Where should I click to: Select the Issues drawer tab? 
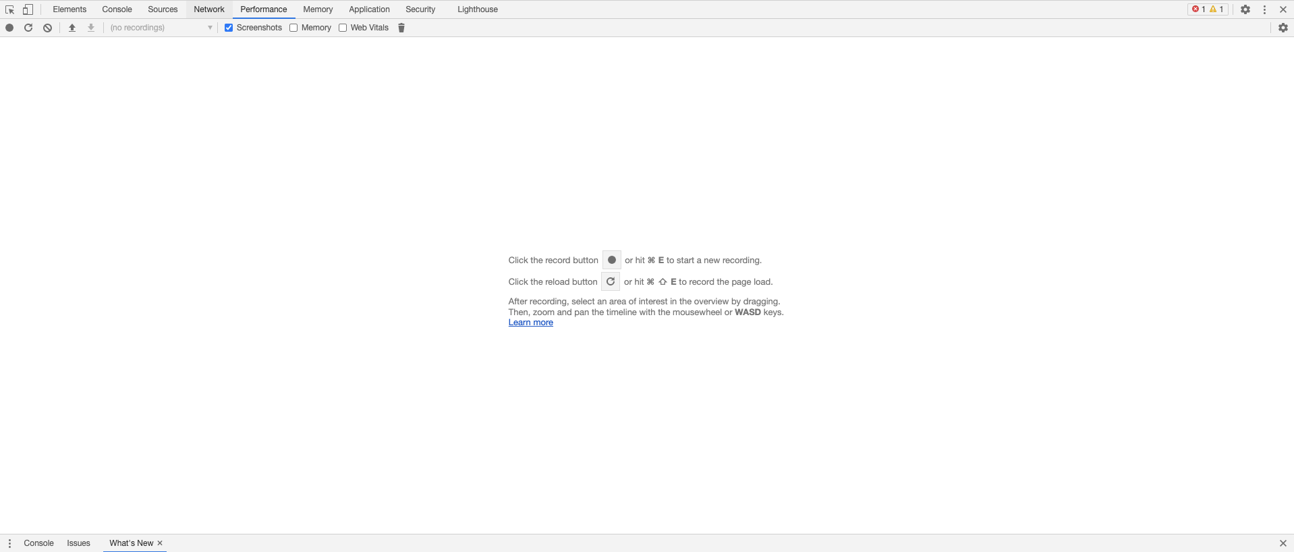78,543
